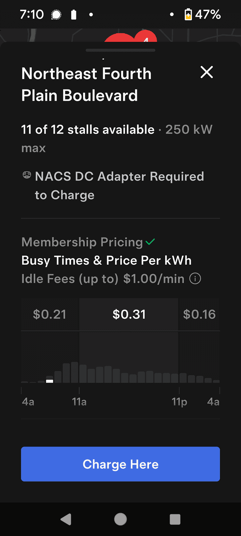Tap the Android home circle button
This screenshot has height=536, width=241.
pyautogui.click(x=120, y=519)
